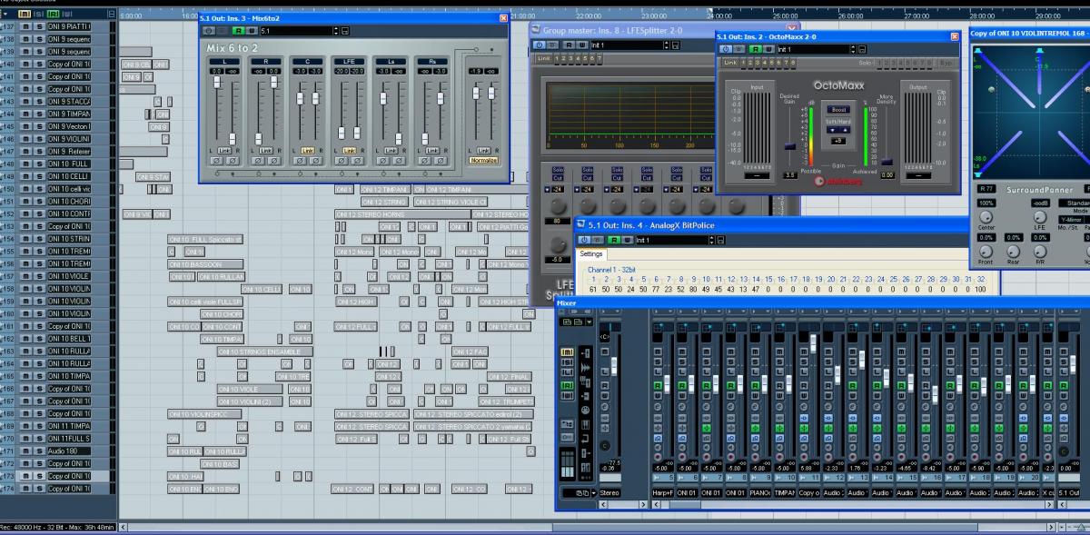1090x535 pixels.
Task: Click global mute [m] indicator in Mixer left panel
Action: click(x=567, y=352)
